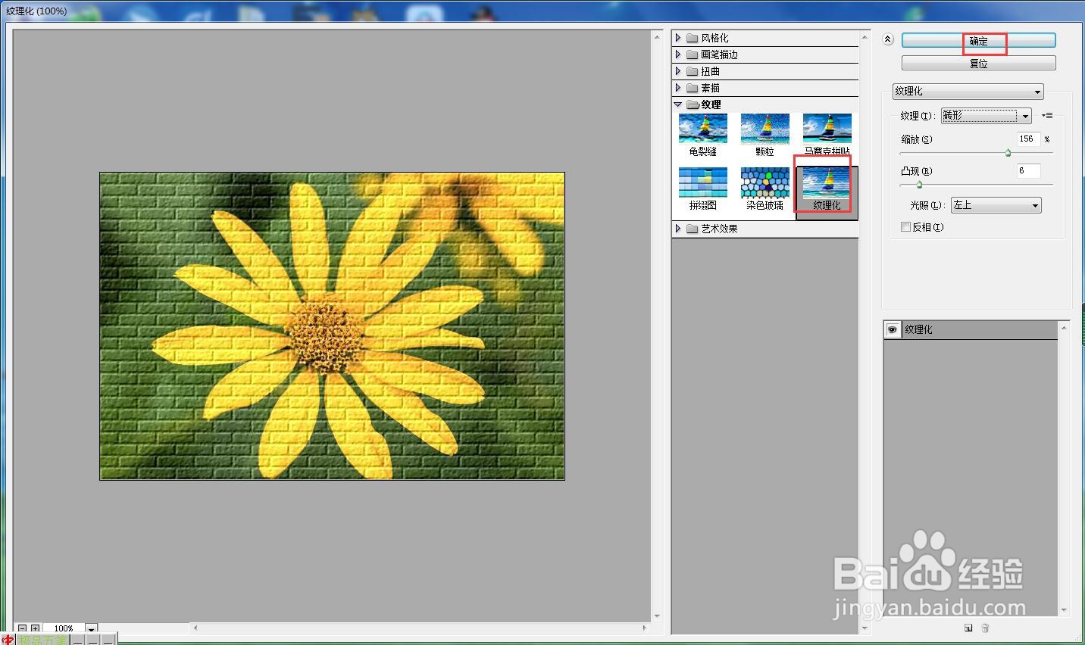Click the 风格化 folder icon
Image resolution: width=1085 pixels, height=645 pixels.
click(692, 38)
